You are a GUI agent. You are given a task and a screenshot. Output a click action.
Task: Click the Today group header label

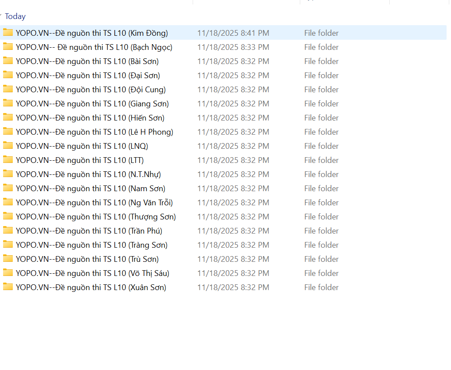15,16
